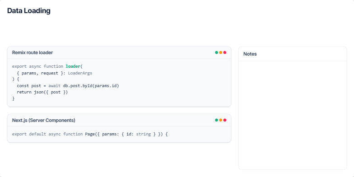Click green dot on Remix route loader card
Screen dimensions: 354x177
point(217,52)
